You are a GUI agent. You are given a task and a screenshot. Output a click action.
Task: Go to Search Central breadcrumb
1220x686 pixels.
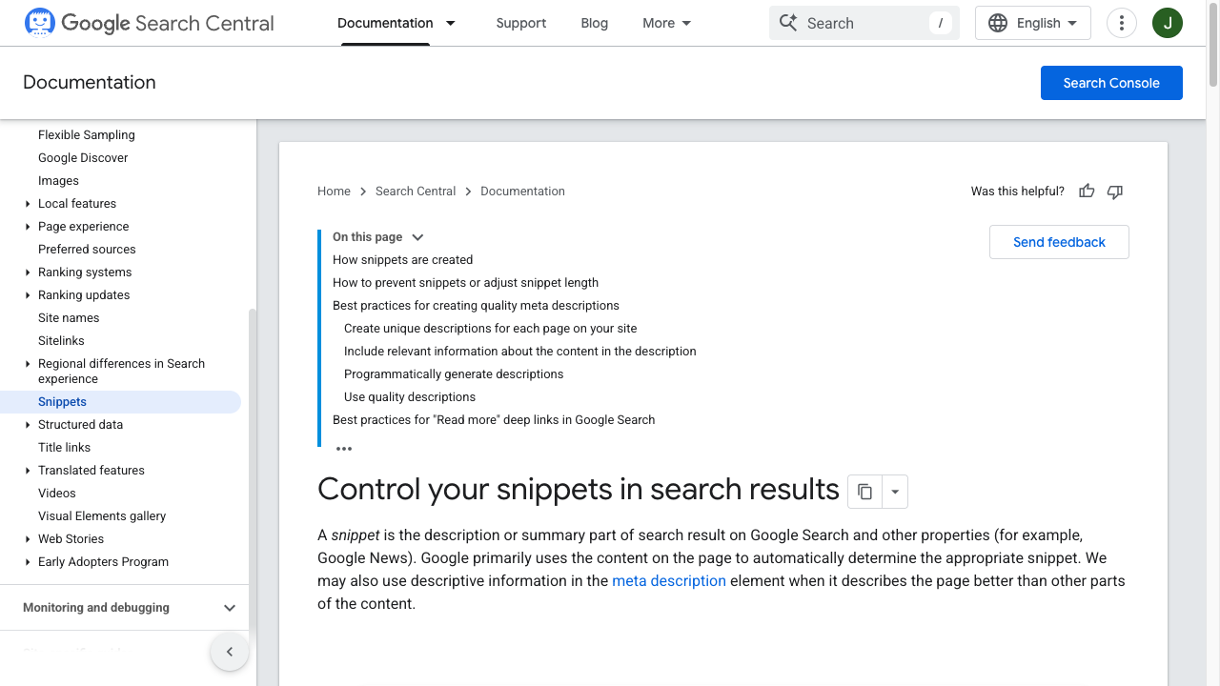416,192
